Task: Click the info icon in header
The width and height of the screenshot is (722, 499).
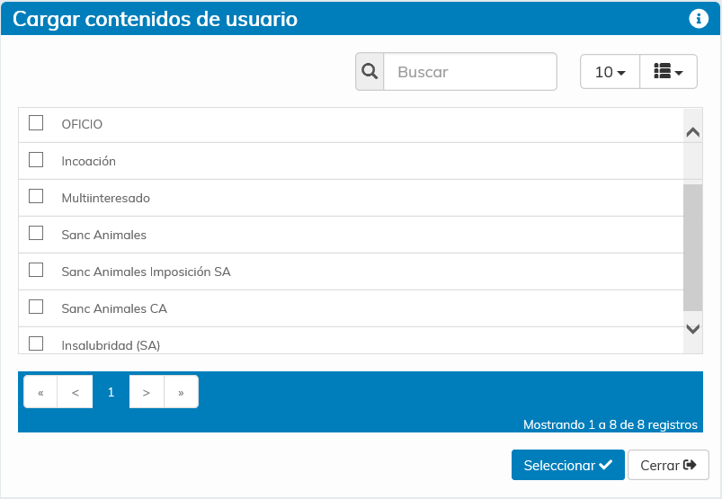Action: coord(698,19)
